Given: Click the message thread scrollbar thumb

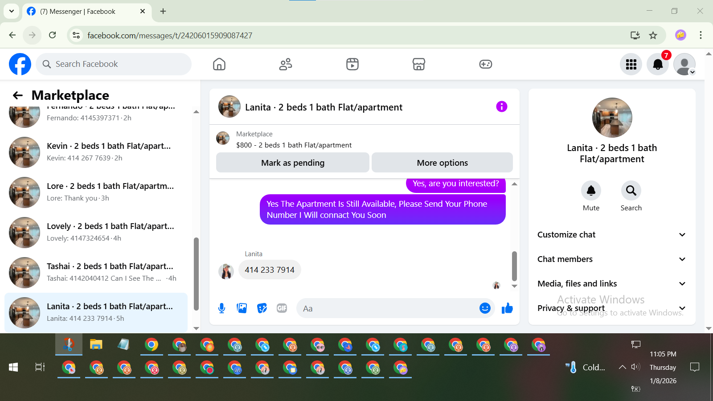Looking at the screenshot, I should click(514, 266).
